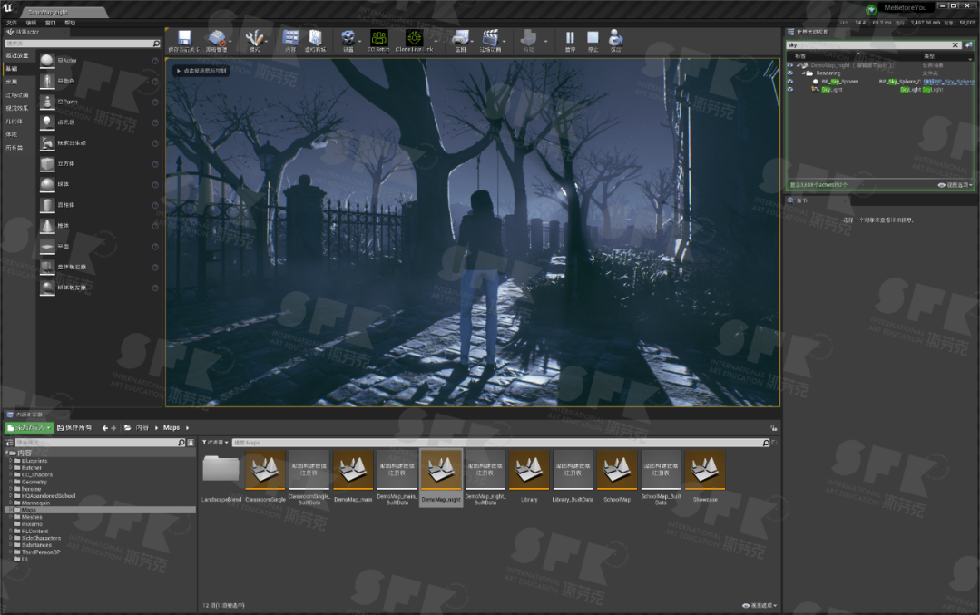
Task: Click the green Add/Import button
Action: pos(29,427)
